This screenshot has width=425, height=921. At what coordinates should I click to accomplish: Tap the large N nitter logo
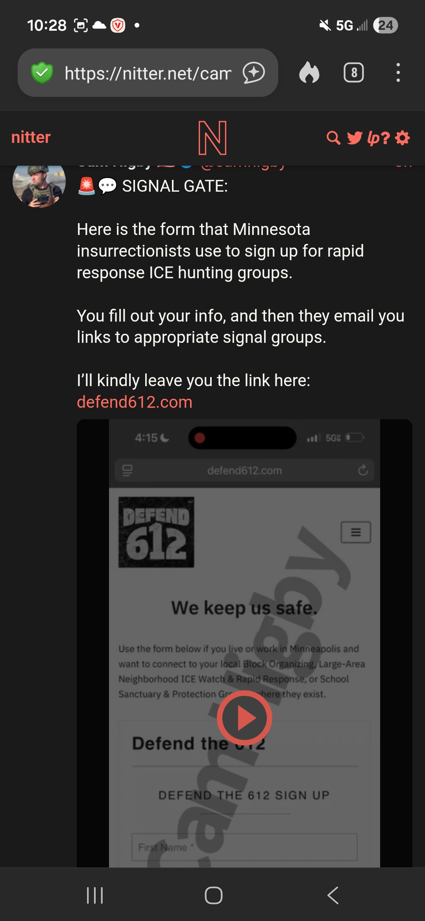(213, 138)
